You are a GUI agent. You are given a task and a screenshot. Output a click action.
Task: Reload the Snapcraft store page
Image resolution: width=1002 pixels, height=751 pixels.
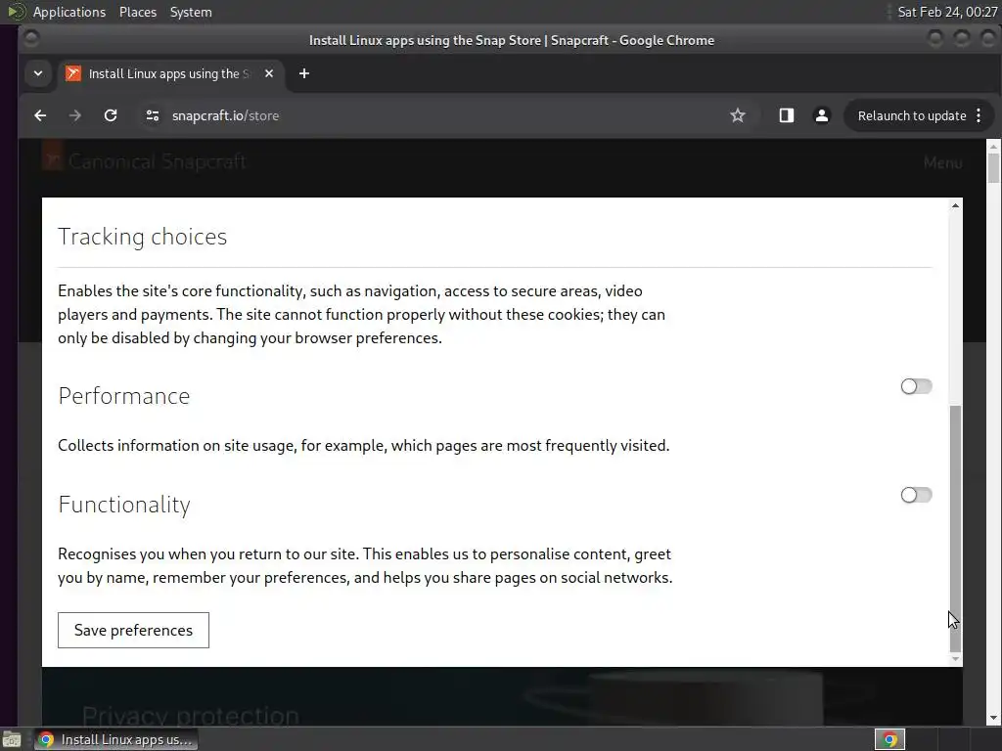click(111, 115)
